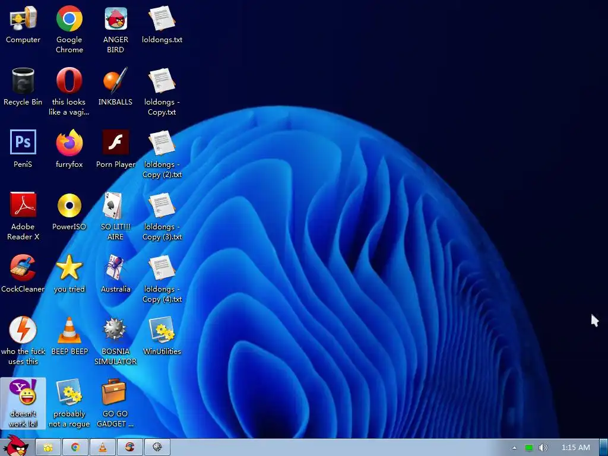Viewport: 608px width, 456px height.
Task: Select the BEEP BEEP VLC cone icon
Action: [x=69, y=336]
